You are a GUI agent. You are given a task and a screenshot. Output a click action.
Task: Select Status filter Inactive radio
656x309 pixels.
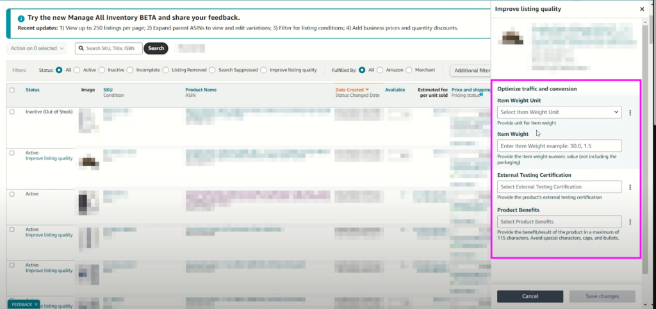(102, 70)
